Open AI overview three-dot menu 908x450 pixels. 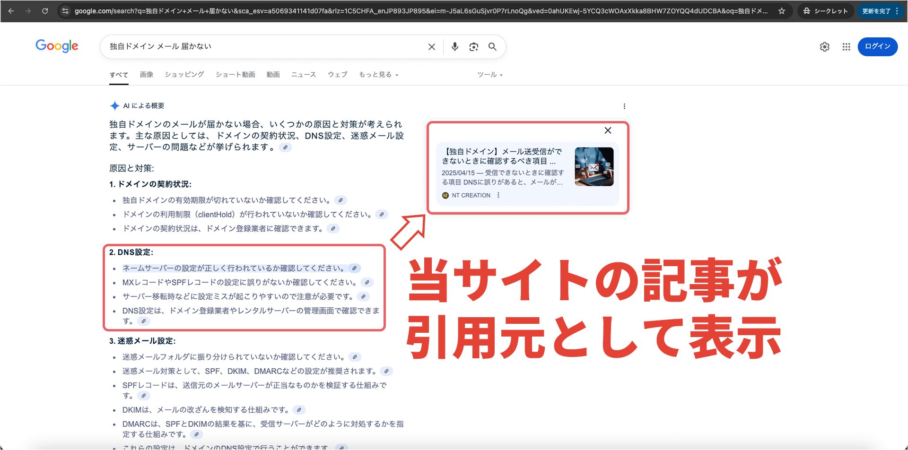[624, 106]
